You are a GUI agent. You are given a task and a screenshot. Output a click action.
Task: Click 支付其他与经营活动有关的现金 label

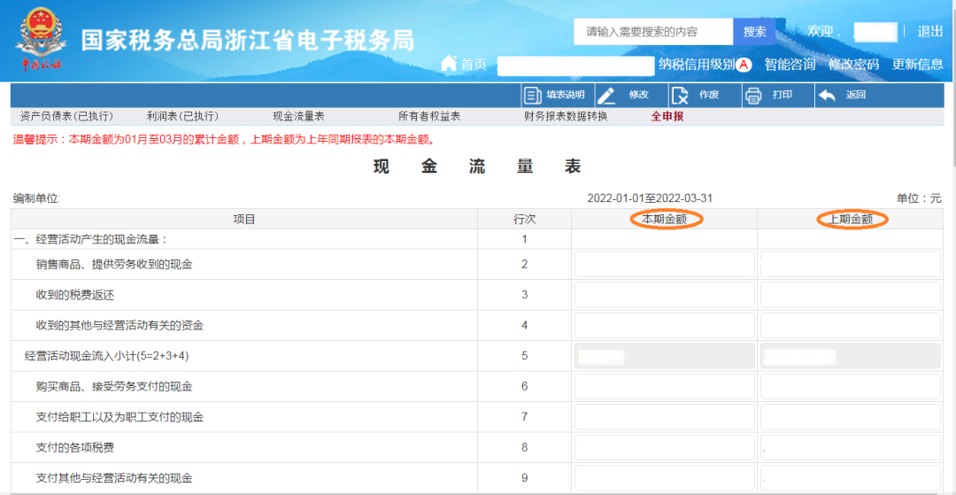114,478
